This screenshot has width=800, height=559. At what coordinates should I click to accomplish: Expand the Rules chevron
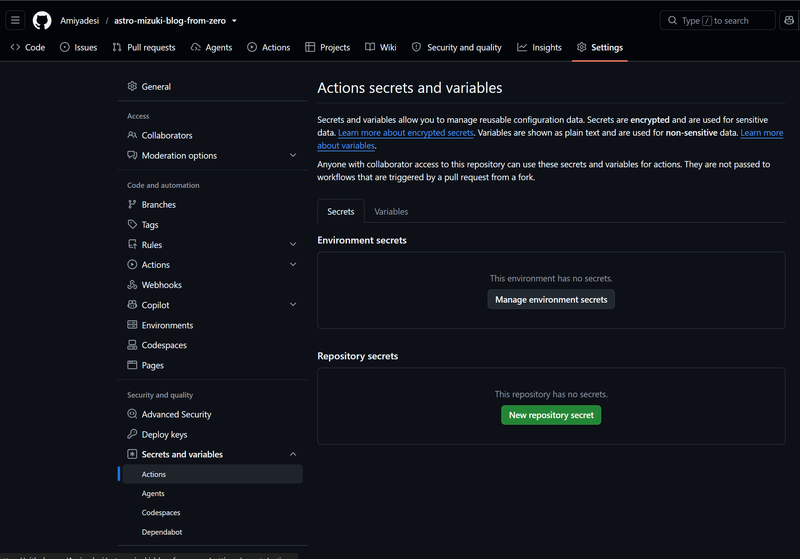point(293,244)
